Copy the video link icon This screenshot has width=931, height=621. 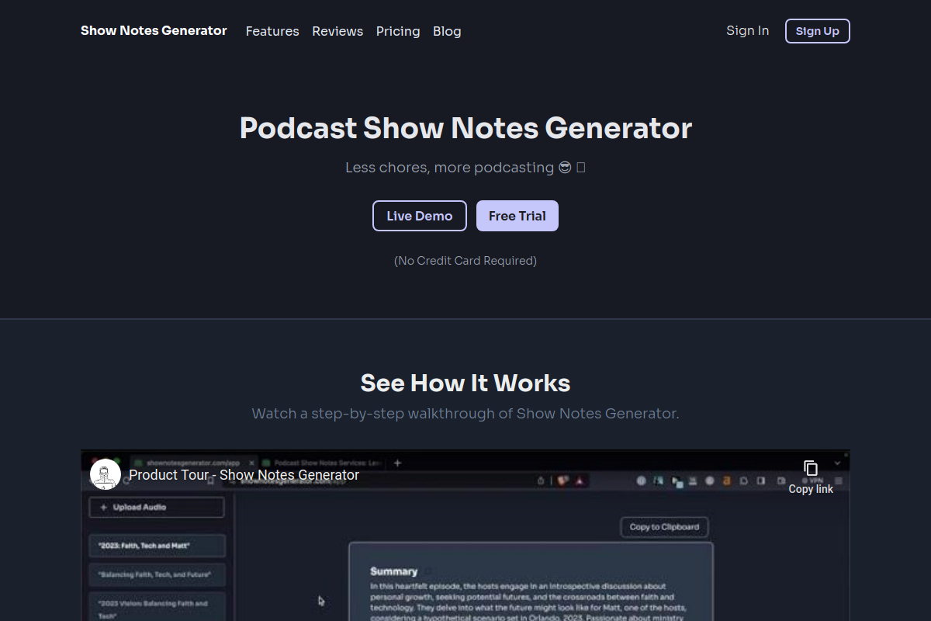[x=811, y=468]
